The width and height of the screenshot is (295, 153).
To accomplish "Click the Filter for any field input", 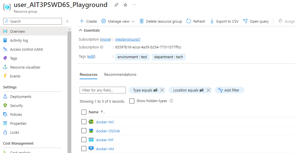I will pos(103,90).
